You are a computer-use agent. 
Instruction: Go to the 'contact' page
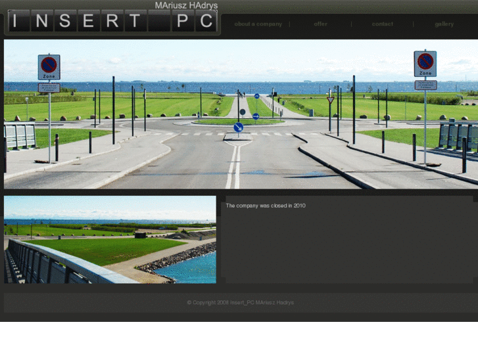(382, 24)
